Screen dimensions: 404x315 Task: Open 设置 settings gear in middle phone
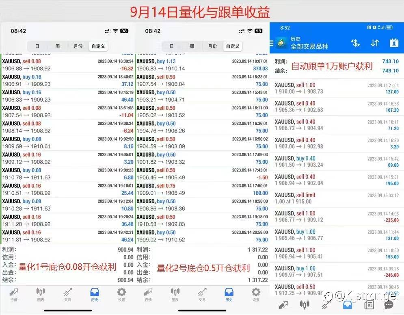pos(256,294)
